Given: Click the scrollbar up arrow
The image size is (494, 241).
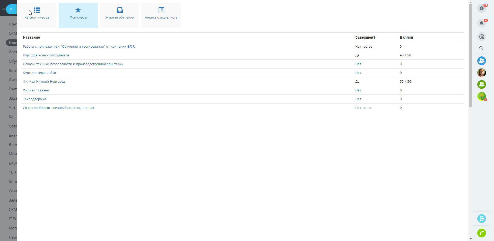Looking at the screenshot, I should click(471, 2).
